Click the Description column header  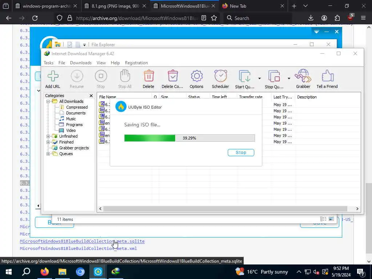pos(307,97)
